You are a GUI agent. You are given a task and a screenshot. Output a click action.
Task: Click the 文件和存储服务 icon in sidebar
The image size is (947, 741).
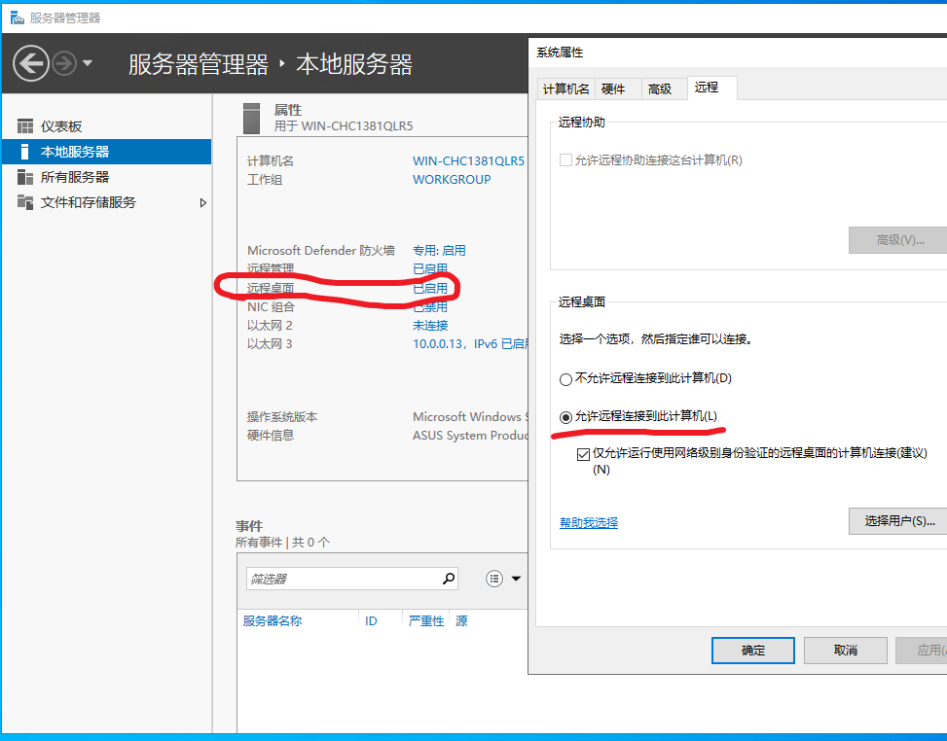pyautogui.click(x=25, y=202)
